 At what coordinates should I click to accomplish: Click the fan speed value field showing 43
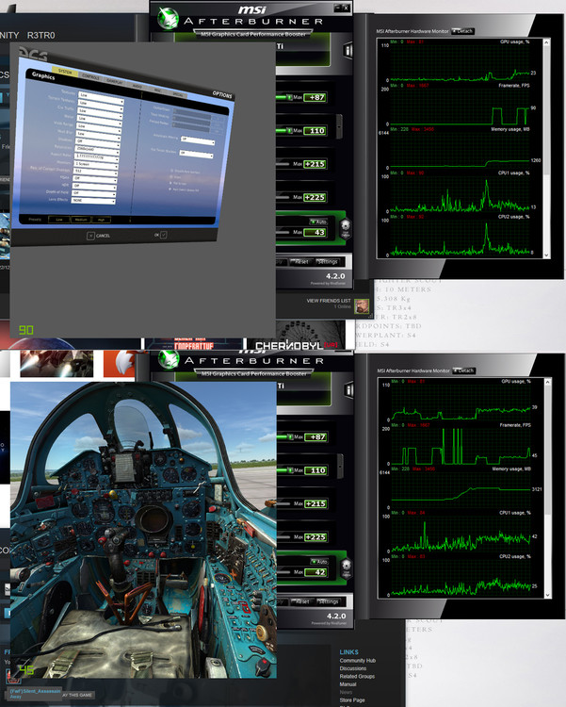click(x=315, y=233)
